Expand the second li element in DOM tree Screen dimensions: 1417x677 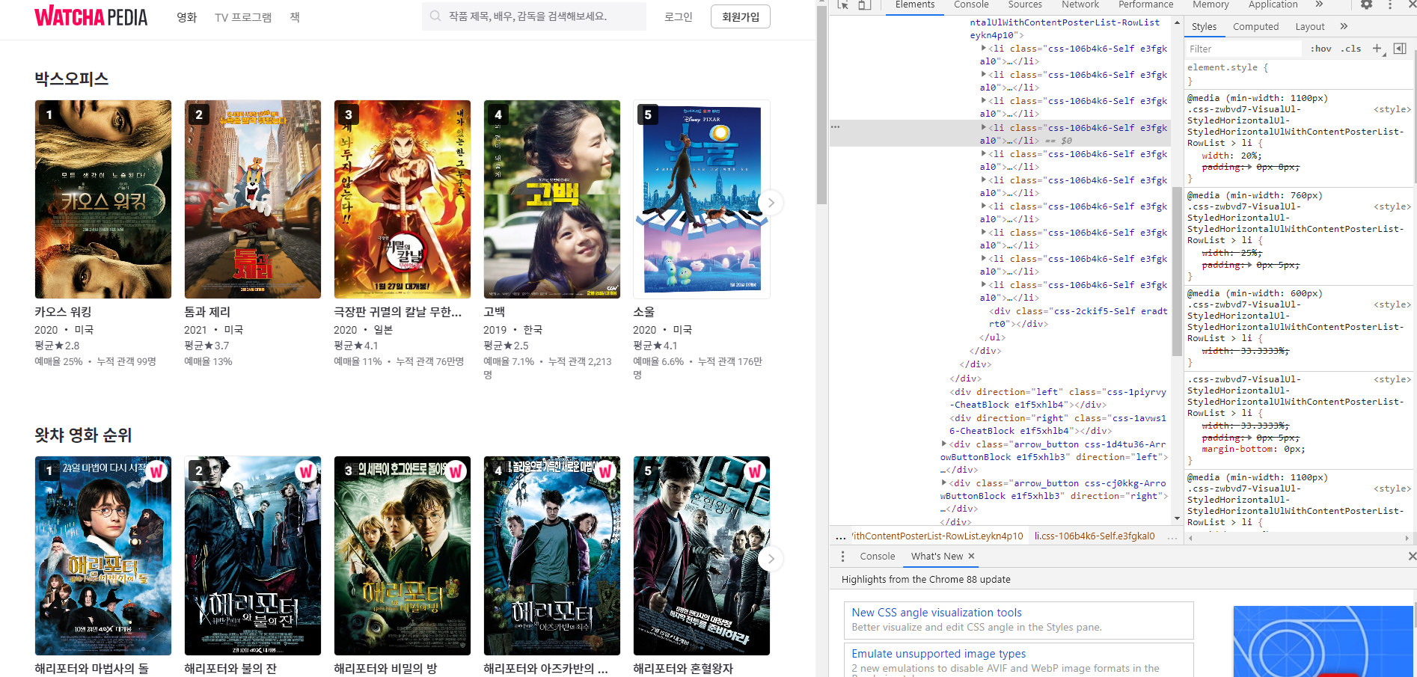(983, 74)
